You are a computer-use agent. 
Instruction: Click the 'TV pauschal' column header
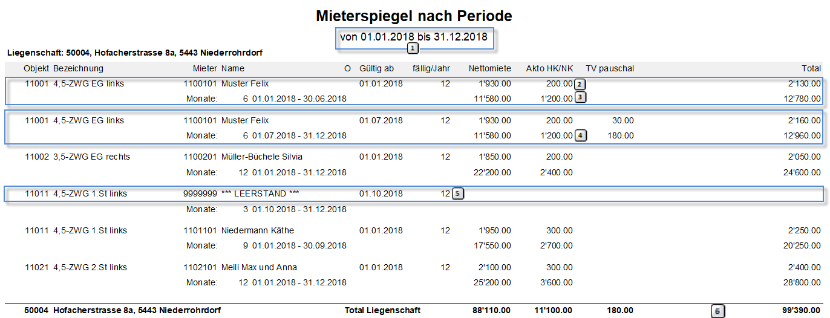click(610, 68)
